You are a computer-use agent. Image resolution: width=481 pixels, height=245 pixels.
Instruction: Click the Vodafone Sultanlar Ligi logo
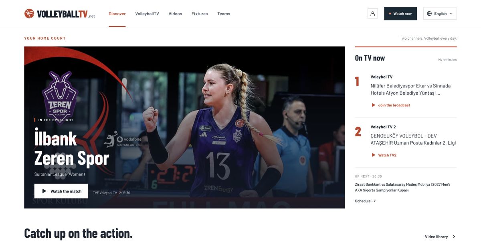pyautogui.click(x=123, y=139)
